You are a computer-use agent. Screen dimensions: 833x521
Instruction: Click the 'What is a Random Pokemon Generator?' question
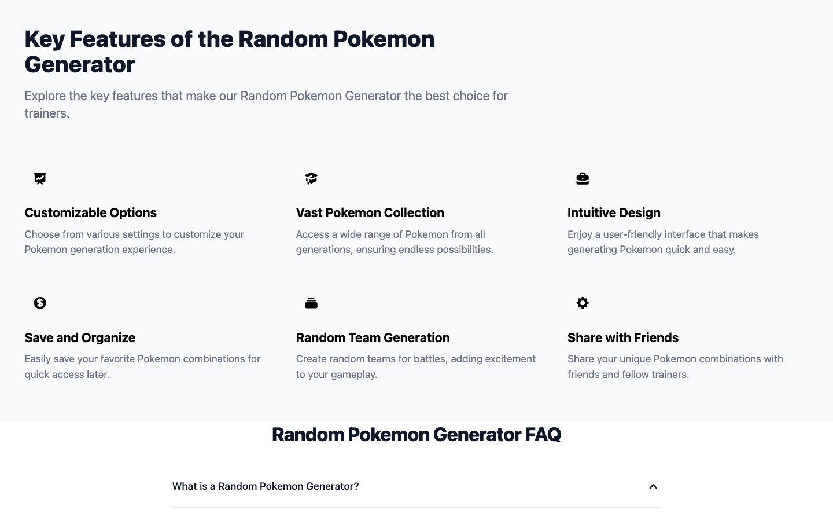pyautogui.click(x=266, y=486)
